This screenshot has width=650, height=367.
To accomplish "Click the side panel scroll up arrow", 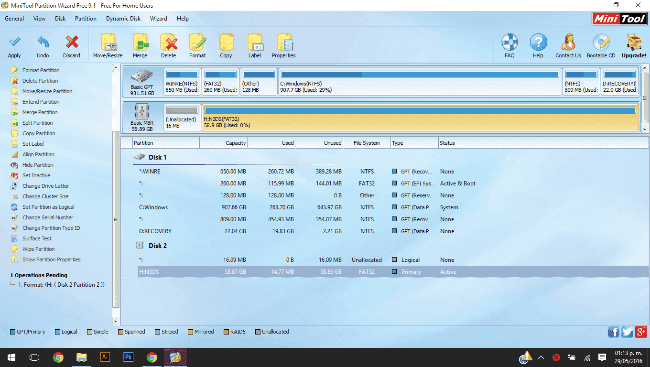I will [x=115, y=68].
